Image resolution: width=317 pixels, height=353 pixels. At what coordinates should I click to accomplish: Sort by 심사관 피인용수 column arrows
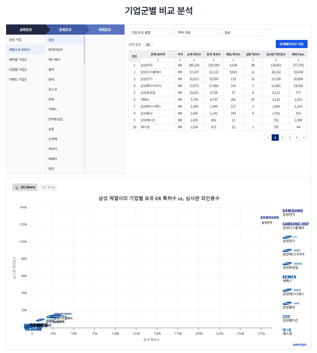276,60
